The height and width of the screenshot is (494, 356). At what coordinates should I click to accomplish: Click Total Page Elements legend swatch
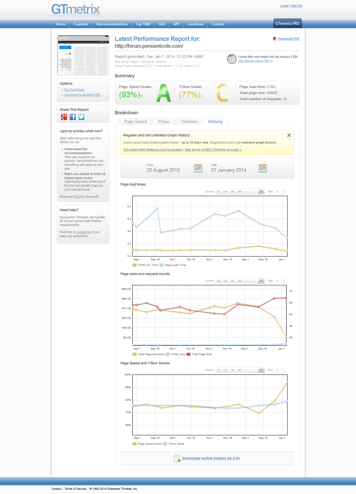pyautogui.click(x=135, y=354)
